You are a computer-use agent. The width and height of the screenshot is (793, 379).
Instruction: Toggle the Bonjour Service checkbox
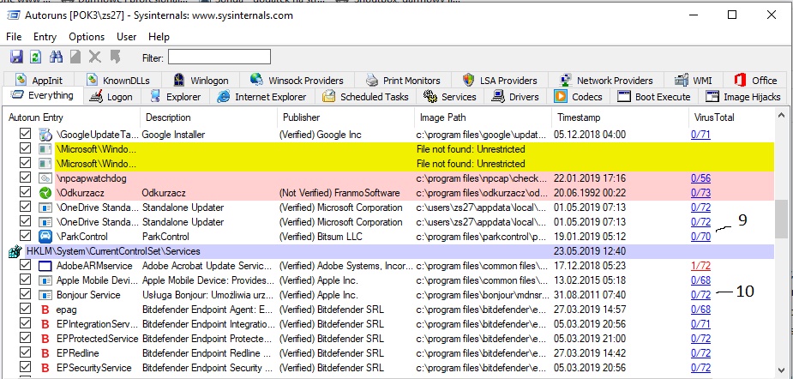[25, 295]
